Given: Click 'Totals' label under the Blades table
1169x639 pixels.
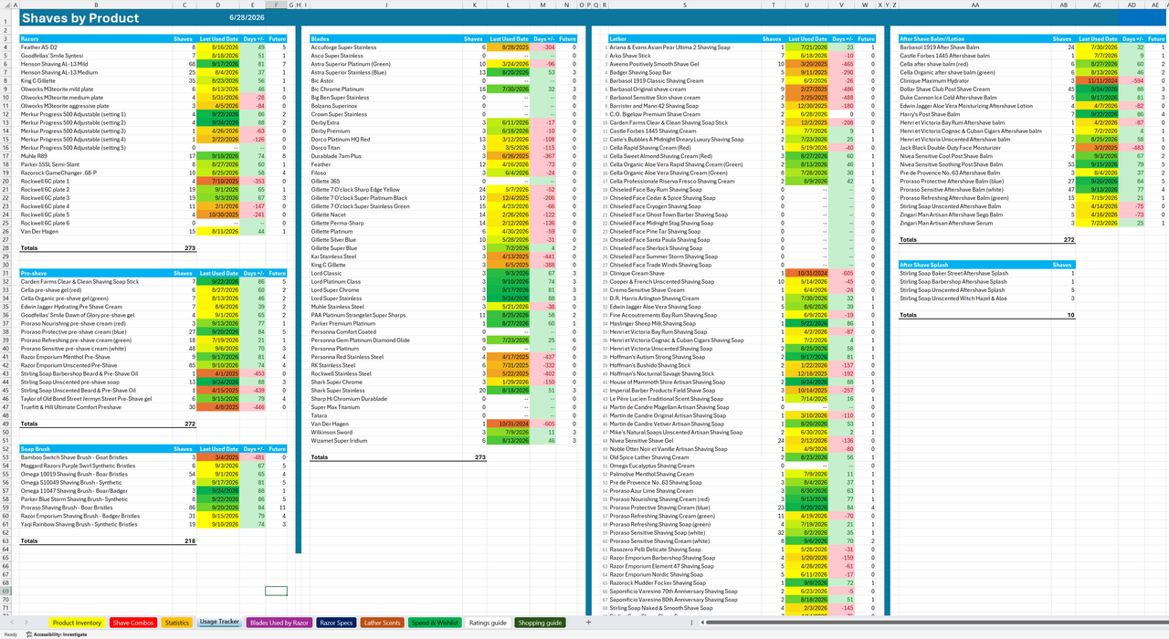Looking at the screenshot, I should [x=320, y=457].
